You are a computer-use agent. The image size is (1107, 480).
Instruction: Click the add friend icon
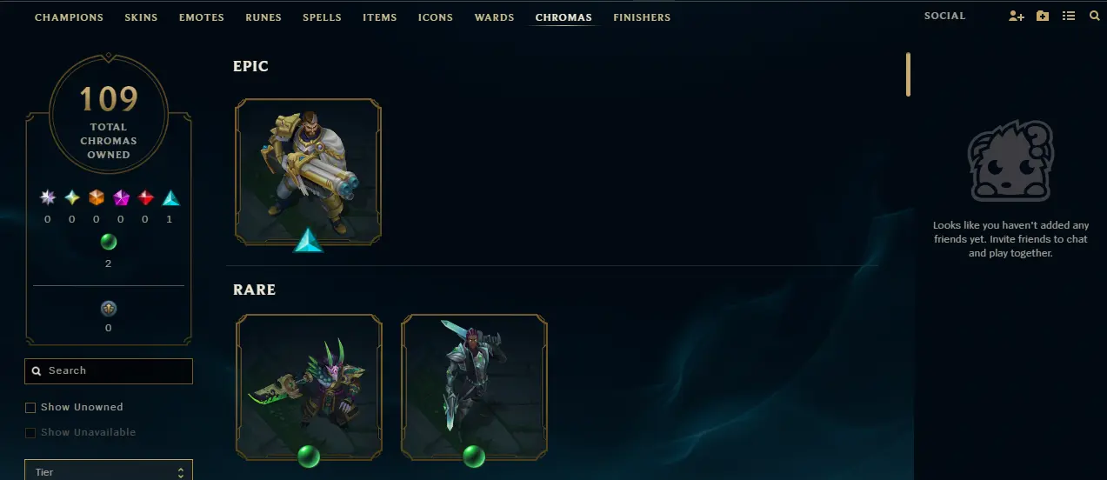[1016, 16]
